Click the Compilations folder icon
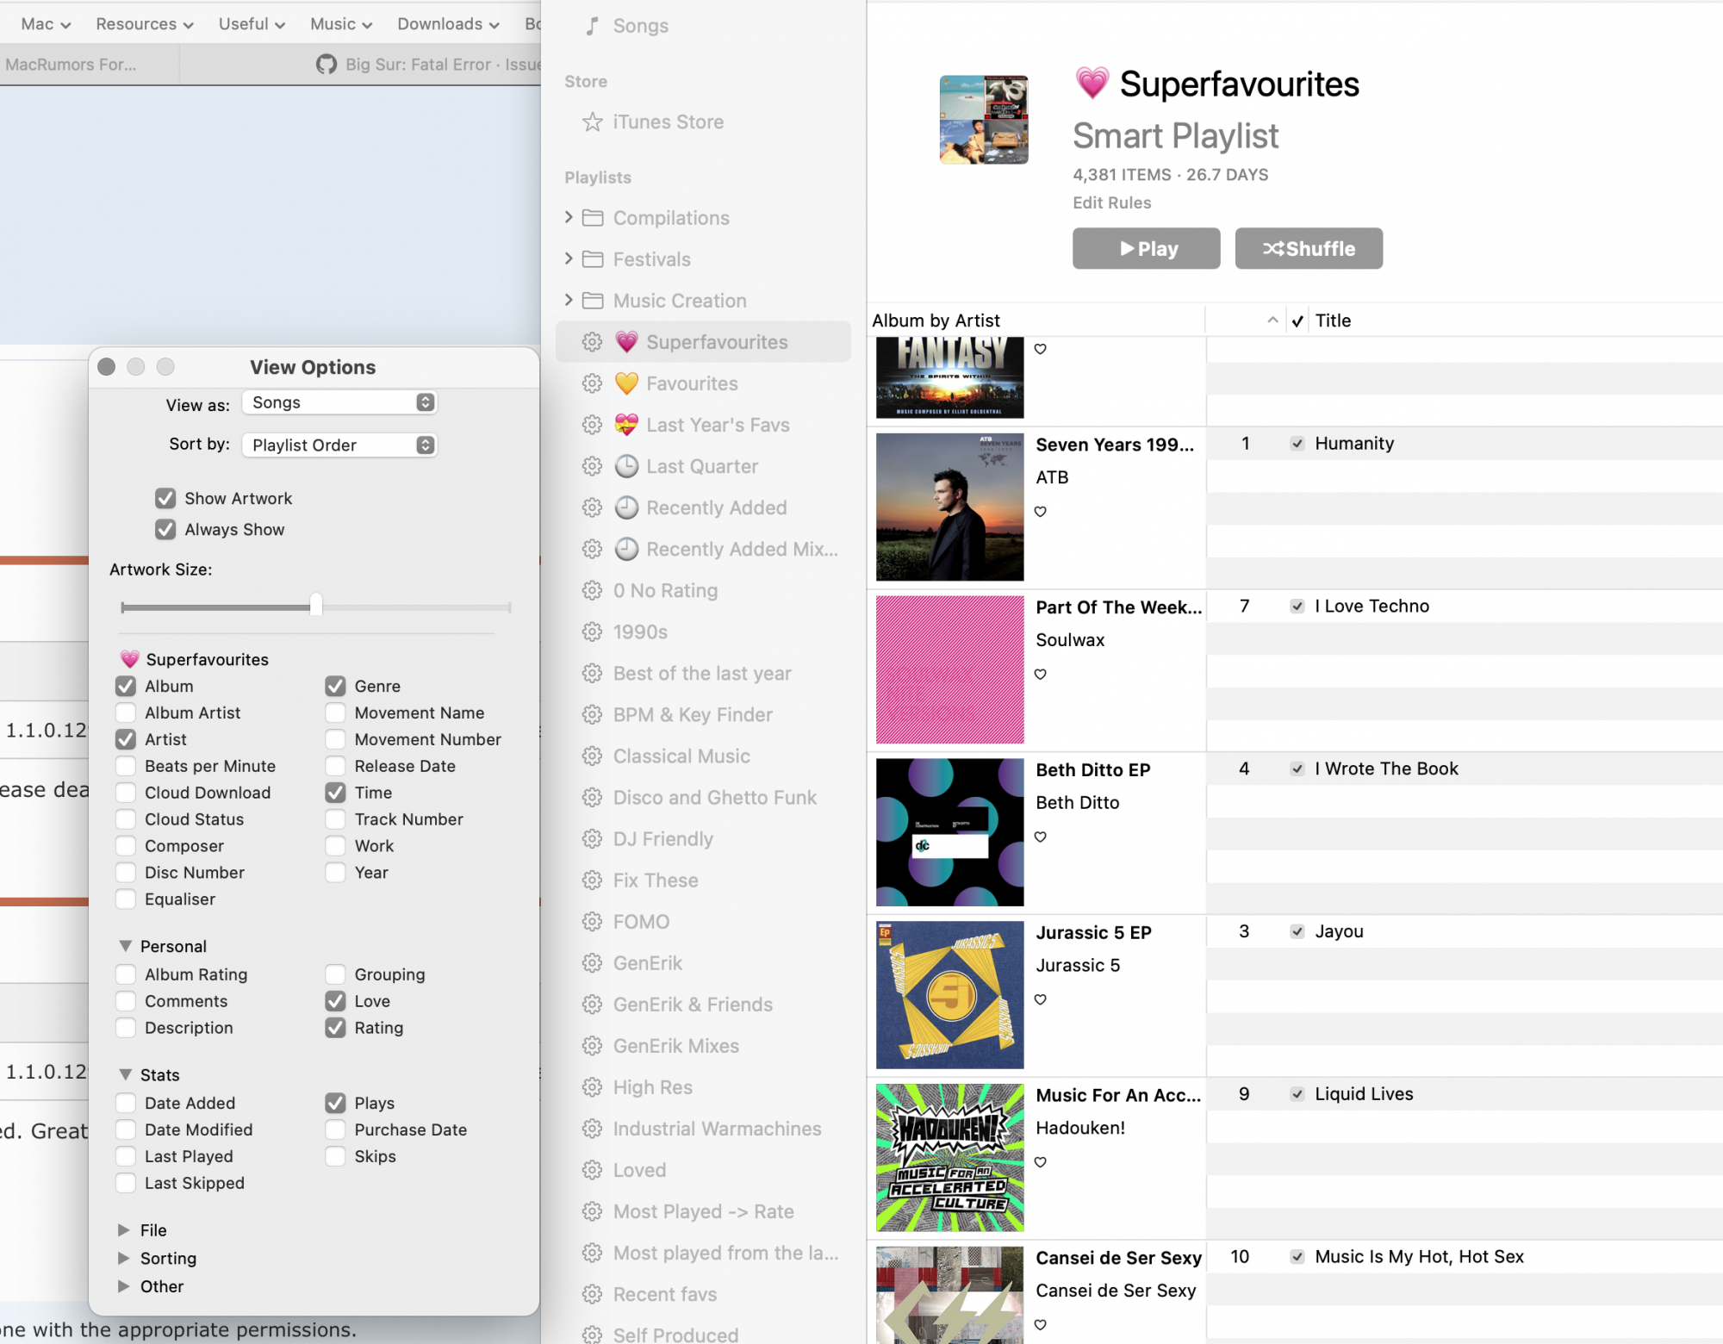 (x=593, y=218)
